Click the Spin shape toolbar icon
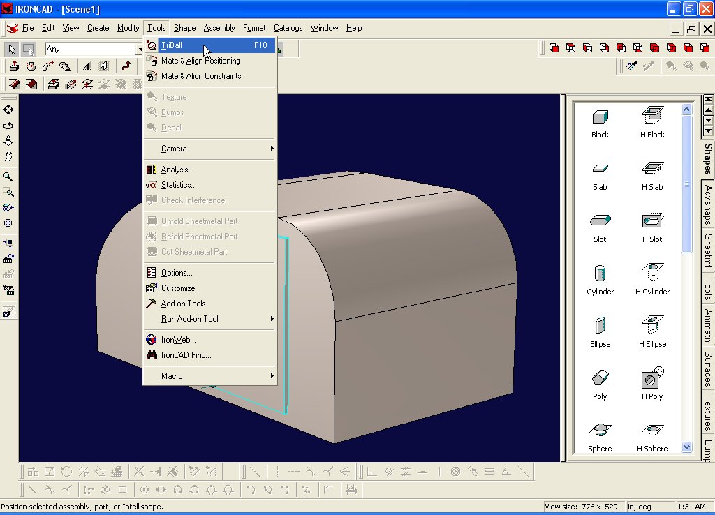The width and height of the screenshot is (715, 515). [x=31, y=66]
